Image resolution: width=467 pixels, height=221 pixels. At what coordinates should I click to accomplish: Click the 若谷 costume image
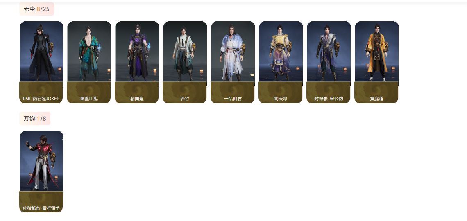[x=185, y=62]
